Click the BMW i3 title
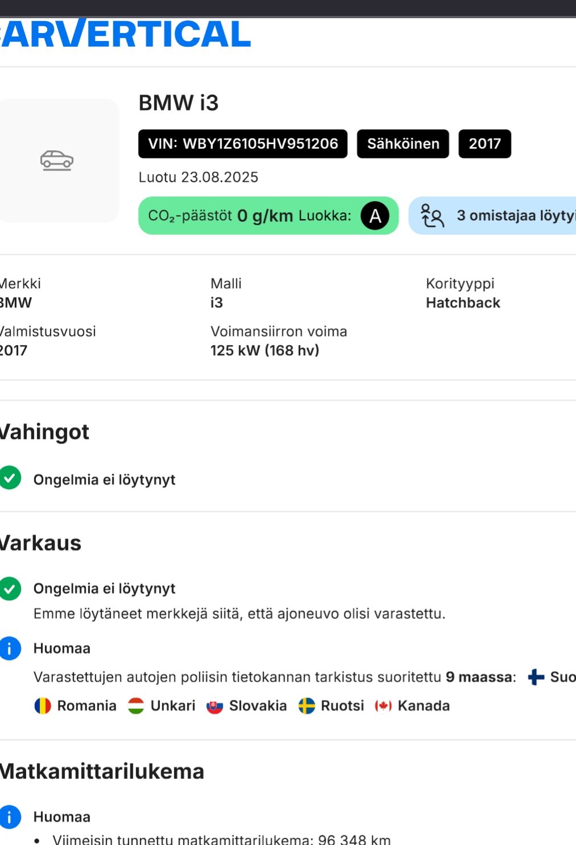Screen dimensions: 576x845 click(x=179, y=103)
